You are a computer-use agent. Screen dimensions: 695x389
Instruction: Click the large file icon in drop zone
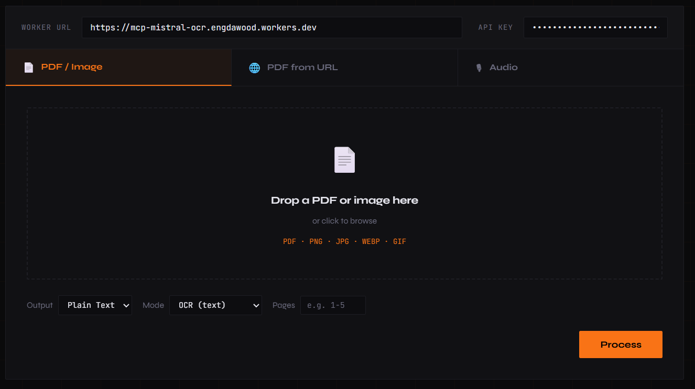coord(344,160)
